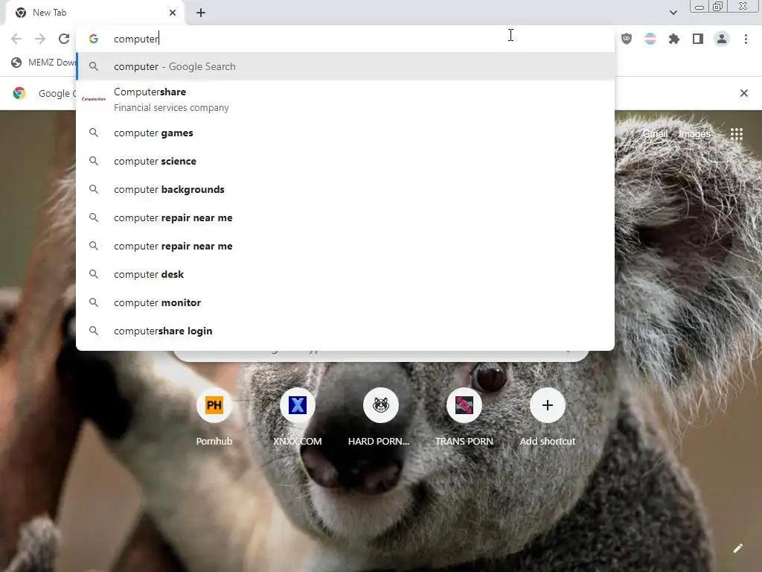
Task: Reload the page with the refresh icon
Action: (64, 39)
